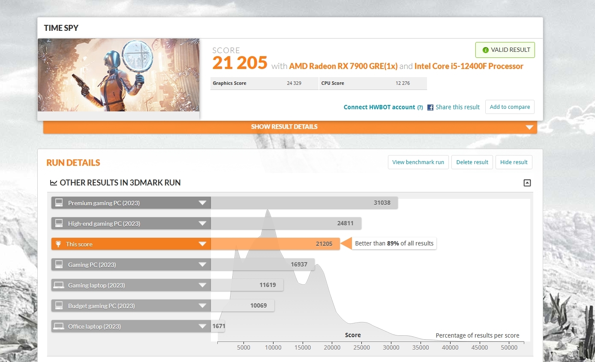The image size is (595, 362).
Task: Click the desktop icon on High-end gaming PC row
Action: coord(59,223)
